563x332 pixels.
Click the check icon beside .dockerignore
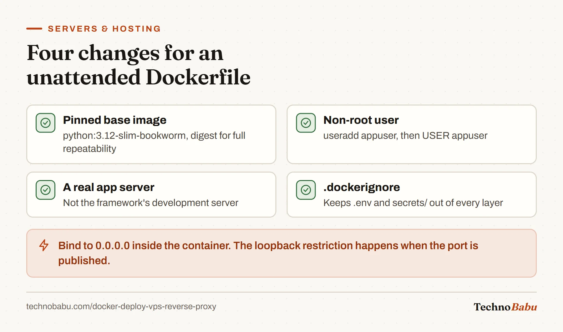[306, 190]
